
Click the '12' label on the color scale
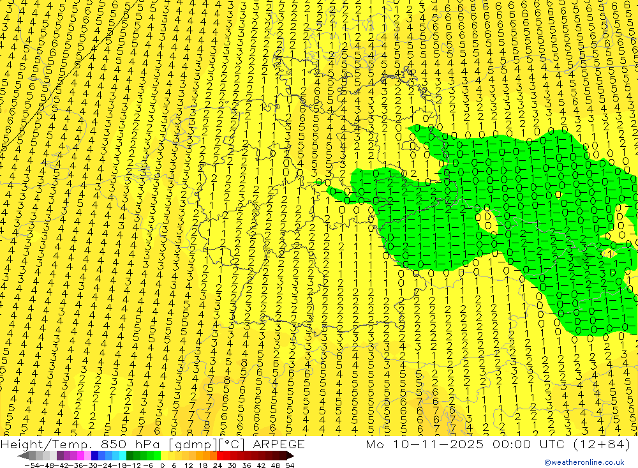click(x=189, y=465)
